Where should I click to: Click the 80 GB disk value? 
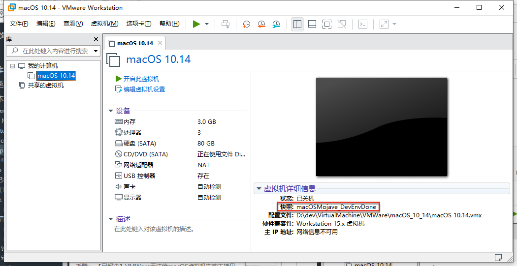click(206, 144)
